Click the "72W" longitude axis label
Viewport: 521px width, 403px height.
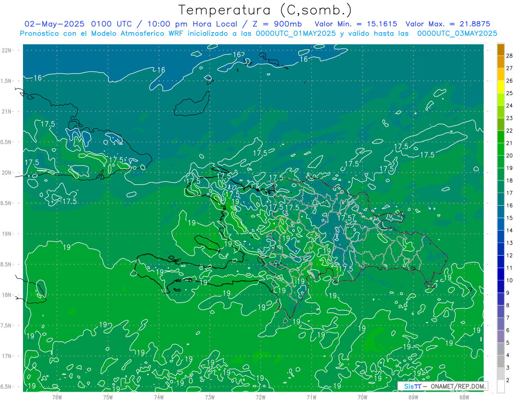click(260, 397)
